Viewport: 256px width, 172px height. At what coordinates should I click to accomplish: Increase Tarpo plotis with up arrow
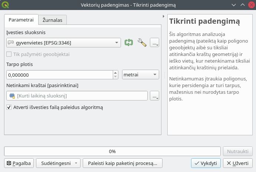[x=115, y=73]
